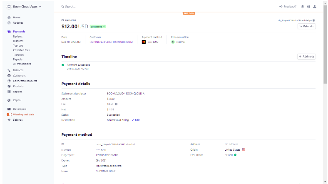The width and height of the screenshot is (328, 184).
Task: Open Customers in sidebar
Action: [19, 75]
